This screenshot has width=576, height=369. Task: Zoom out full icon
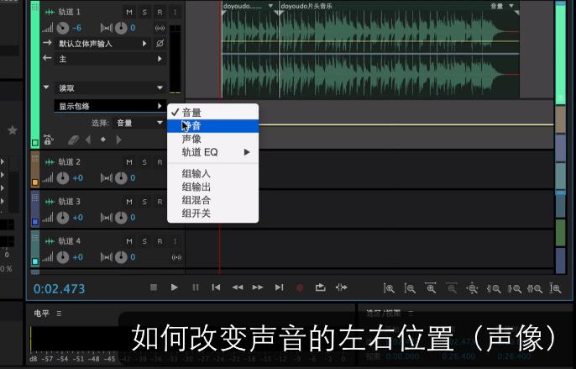tap(472, 288)
